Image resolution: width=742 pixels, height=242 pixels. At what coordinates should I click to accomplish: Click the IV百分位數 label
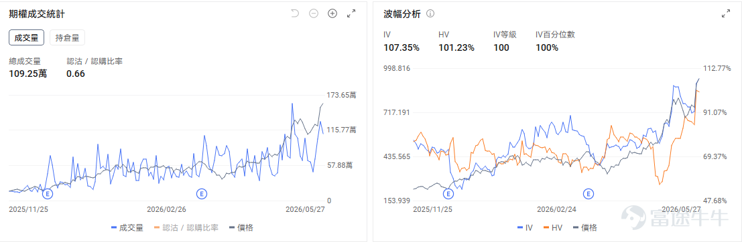[x=555, y=35]
